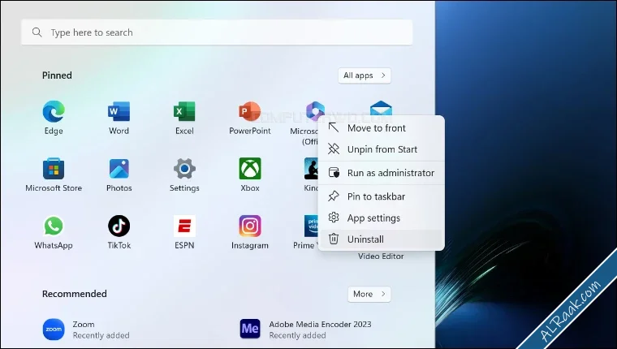Launch the Xbox app
Screen dimensions: 617x349
pos(250,174)
